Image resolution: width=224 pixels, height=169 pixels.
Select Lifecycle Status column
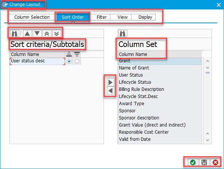pos(160,82)
